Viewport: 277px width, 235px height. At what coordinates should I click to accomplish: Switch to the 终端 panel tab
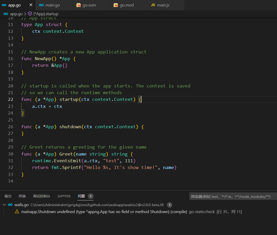[x=22, y=196]
